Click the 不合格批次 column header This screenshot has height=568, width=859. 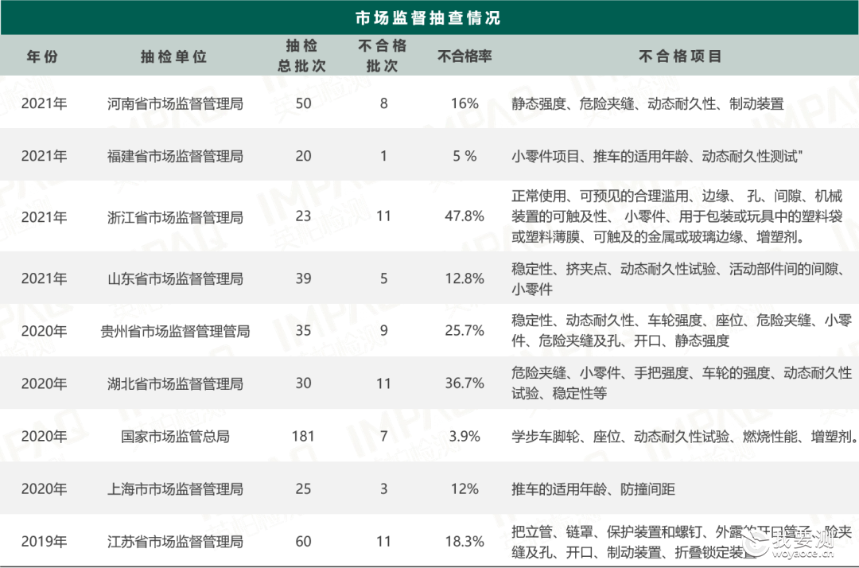[383, 56]
